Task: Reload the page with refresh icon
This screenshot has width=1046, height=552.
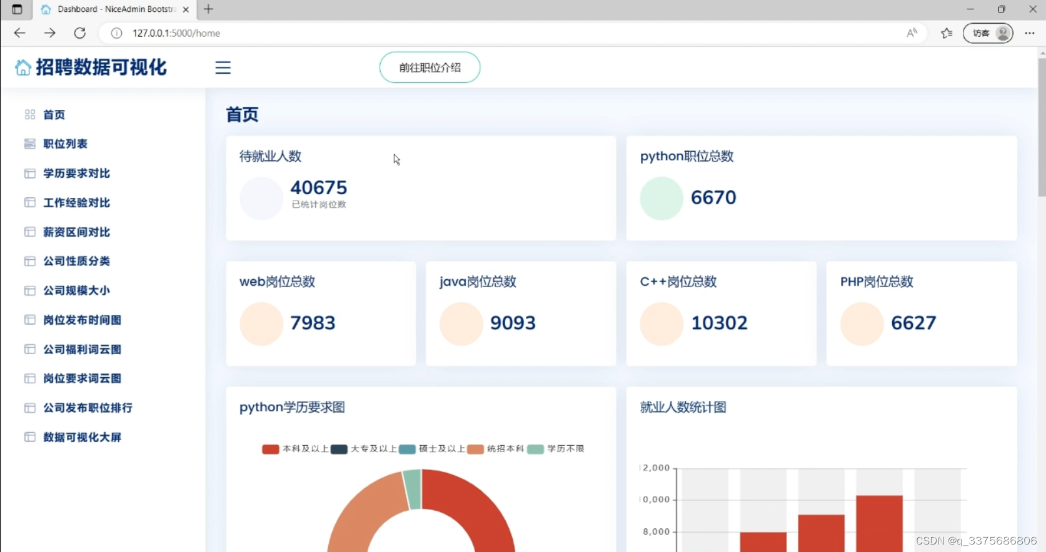Action: click(80, 33)
